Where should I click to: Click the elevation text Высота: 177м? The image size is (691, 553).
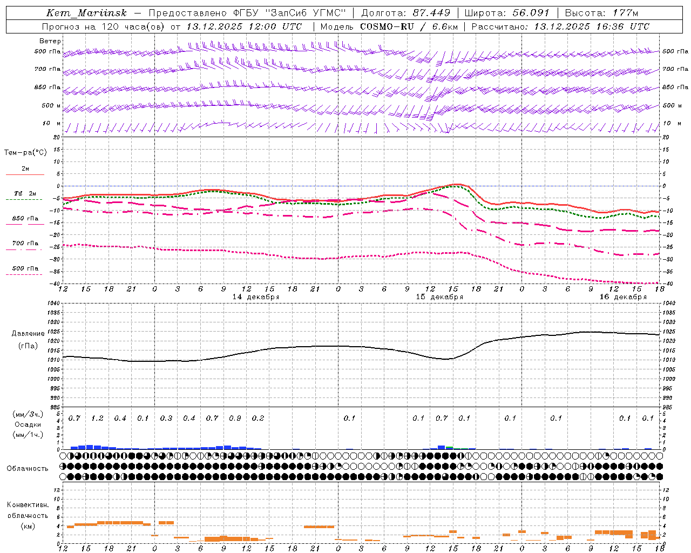click(x=602, y=13)
